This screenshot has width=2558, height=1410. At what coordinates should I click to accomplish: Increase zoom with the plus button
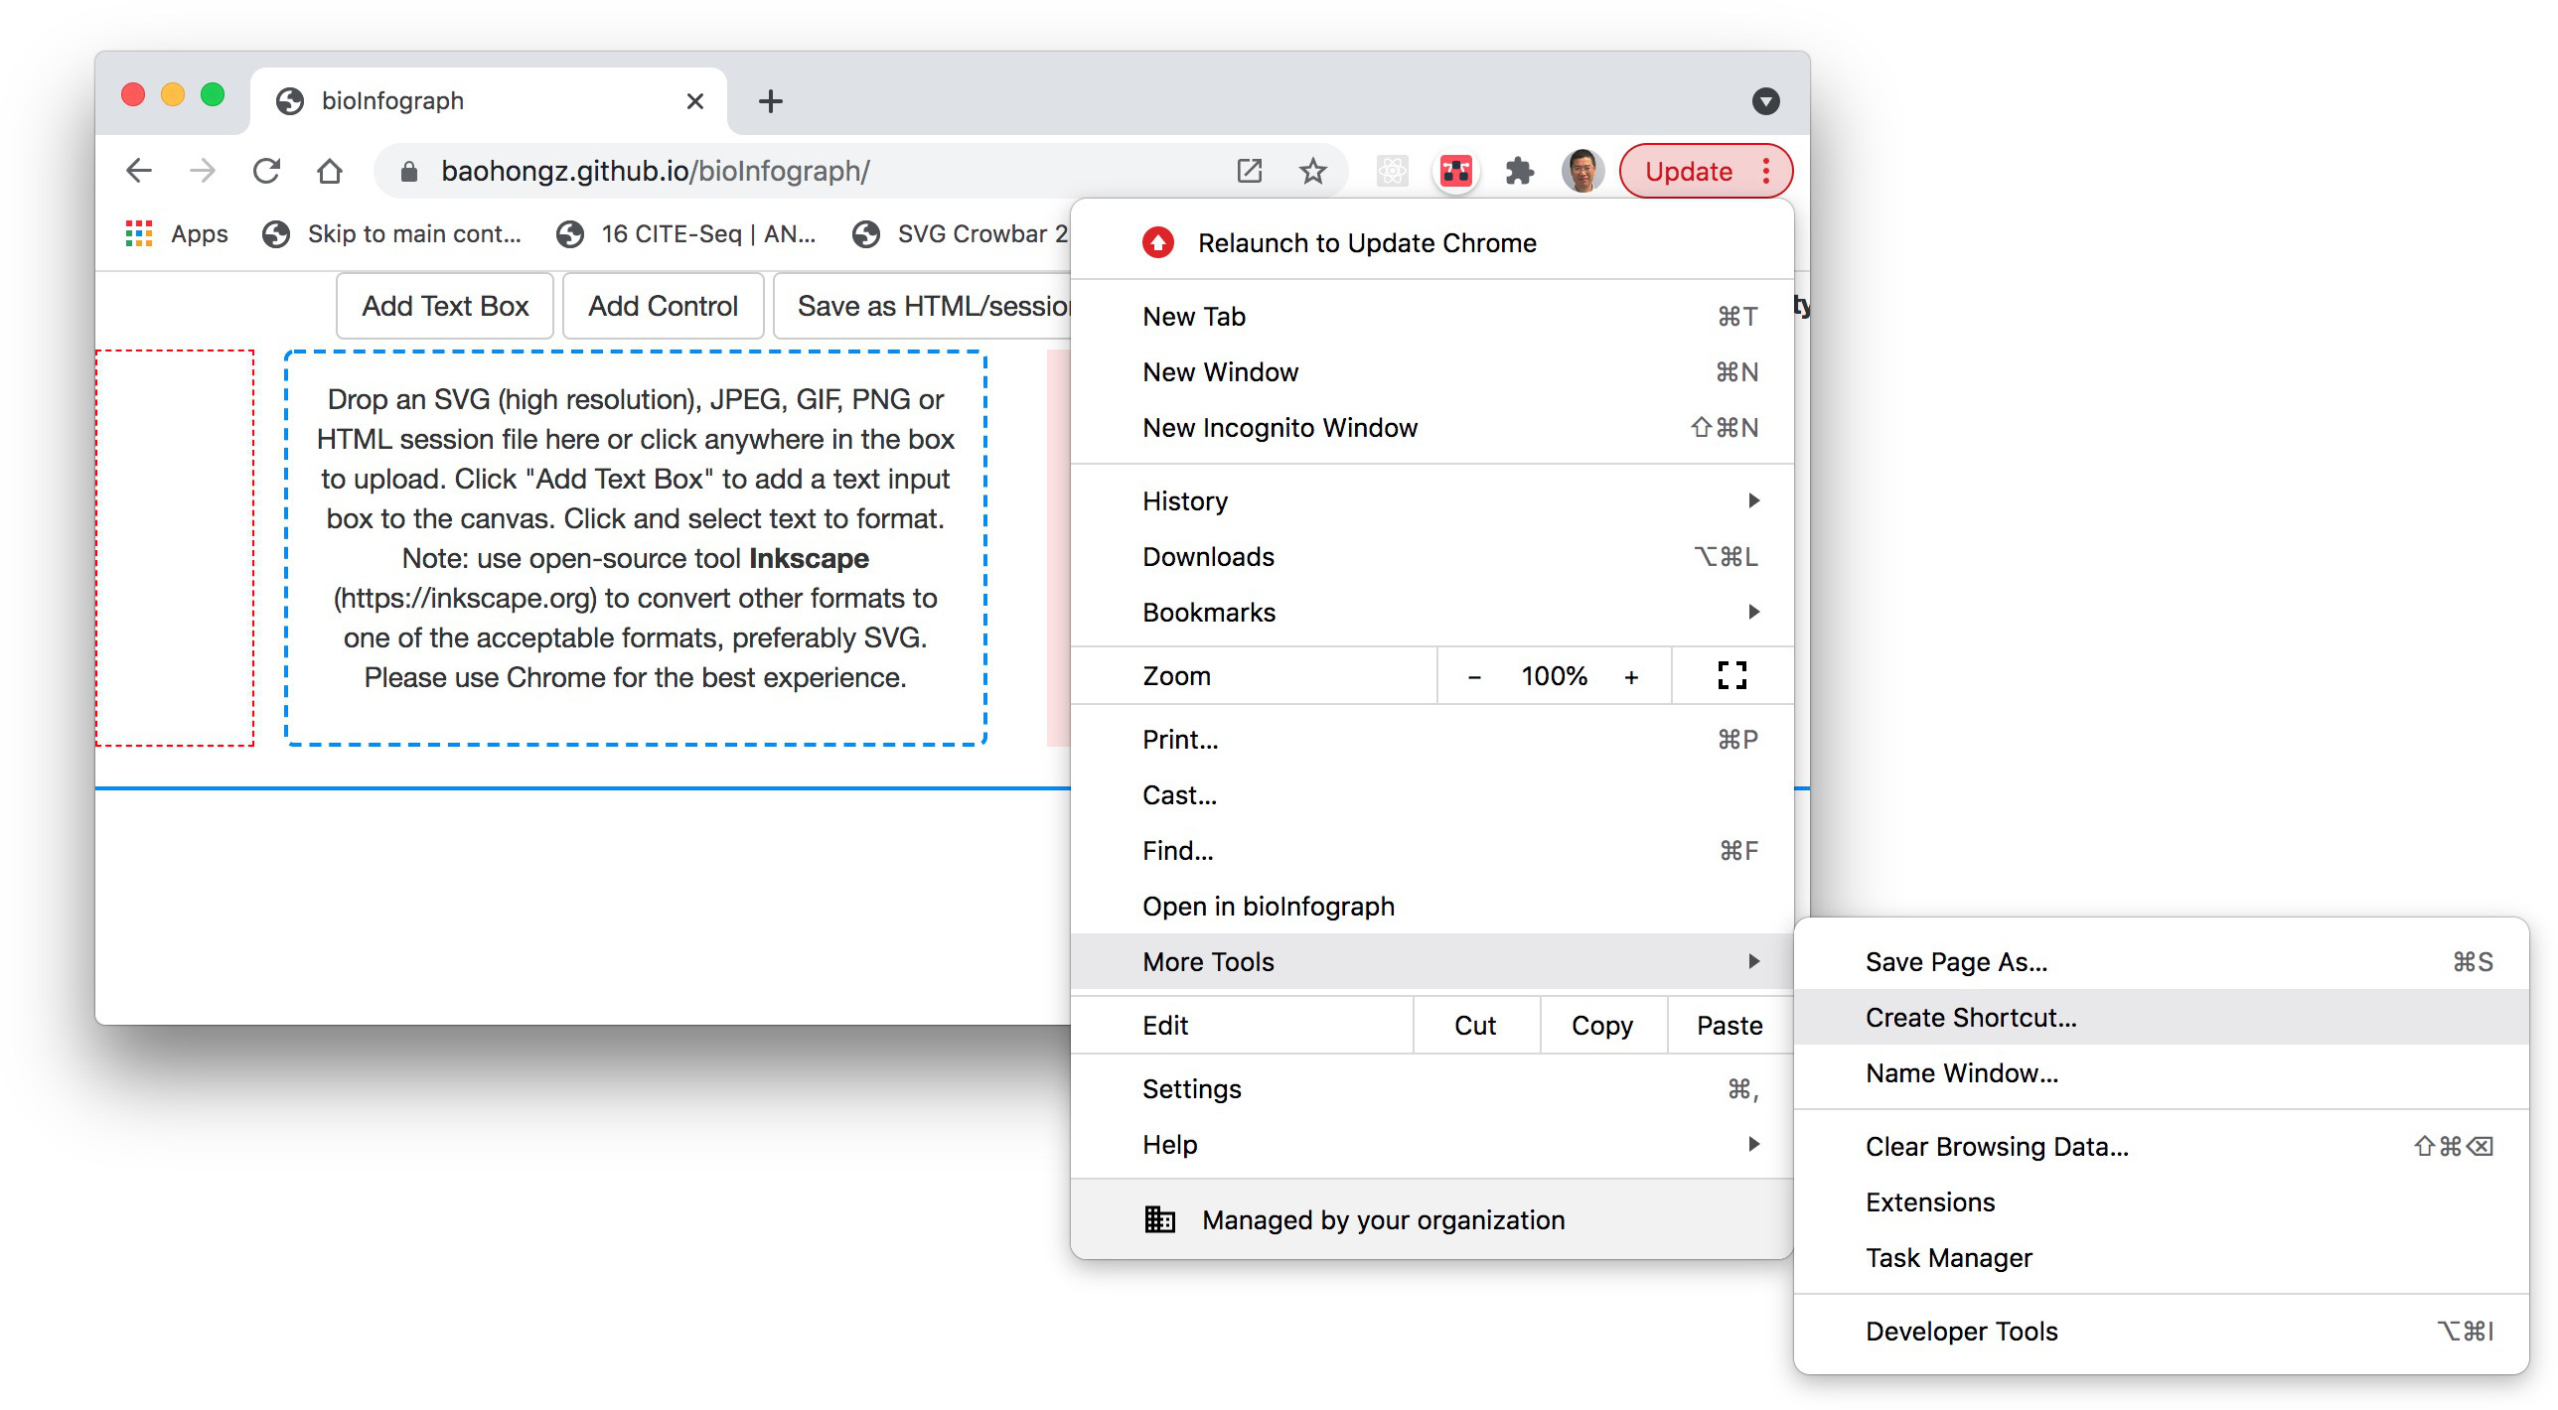coord(1630,676)
